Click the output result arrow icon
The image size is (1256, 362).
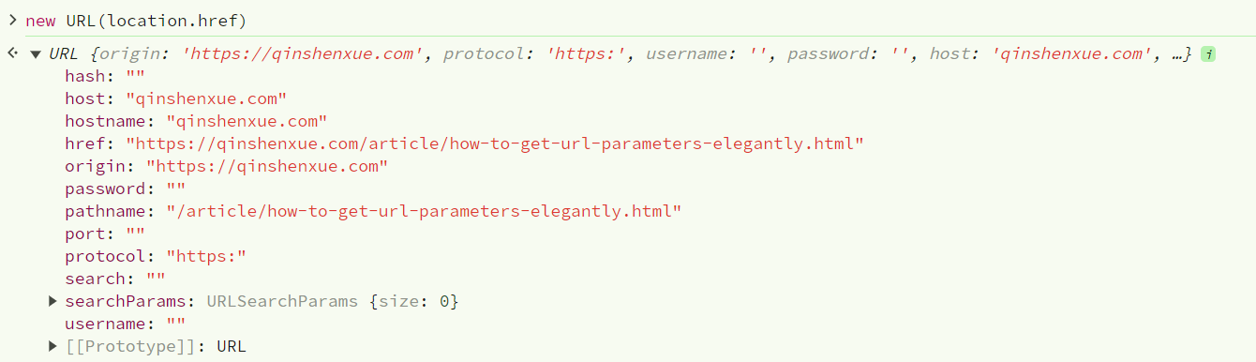12,53
